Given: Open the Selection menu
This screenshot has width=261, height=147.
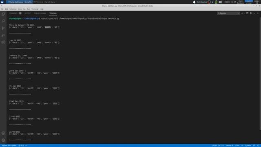Looking at the screenshot, I should (x=13, y=9).
